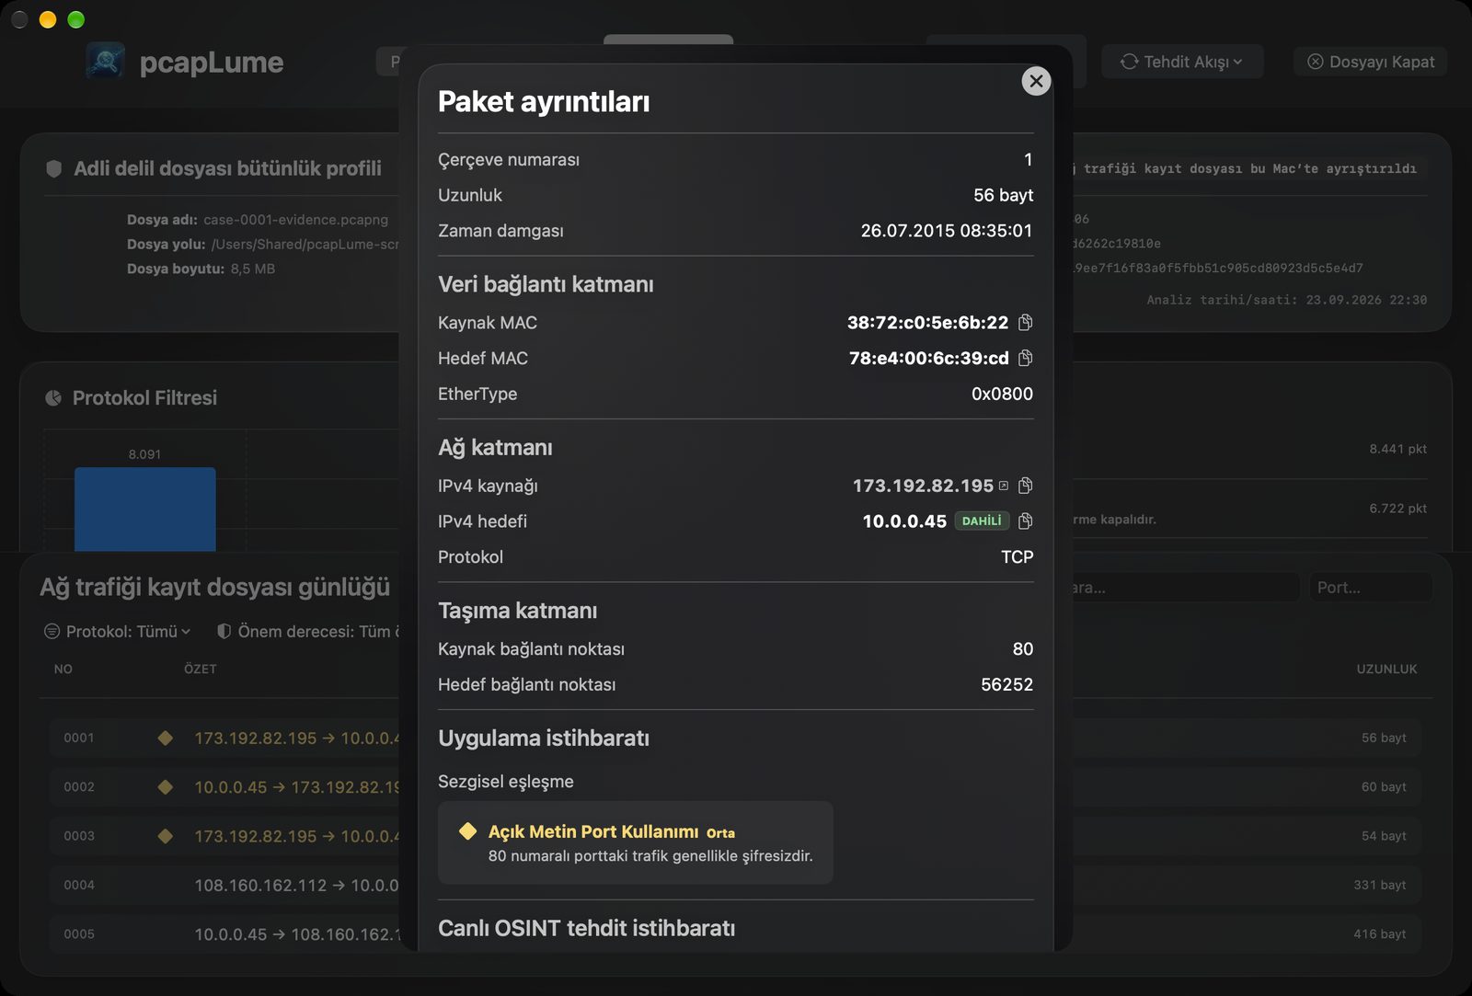The height and width of the screenshot is (996, 1472).
Task: Click the severity diamond on row 0003
Action: [x=166, y=836]
